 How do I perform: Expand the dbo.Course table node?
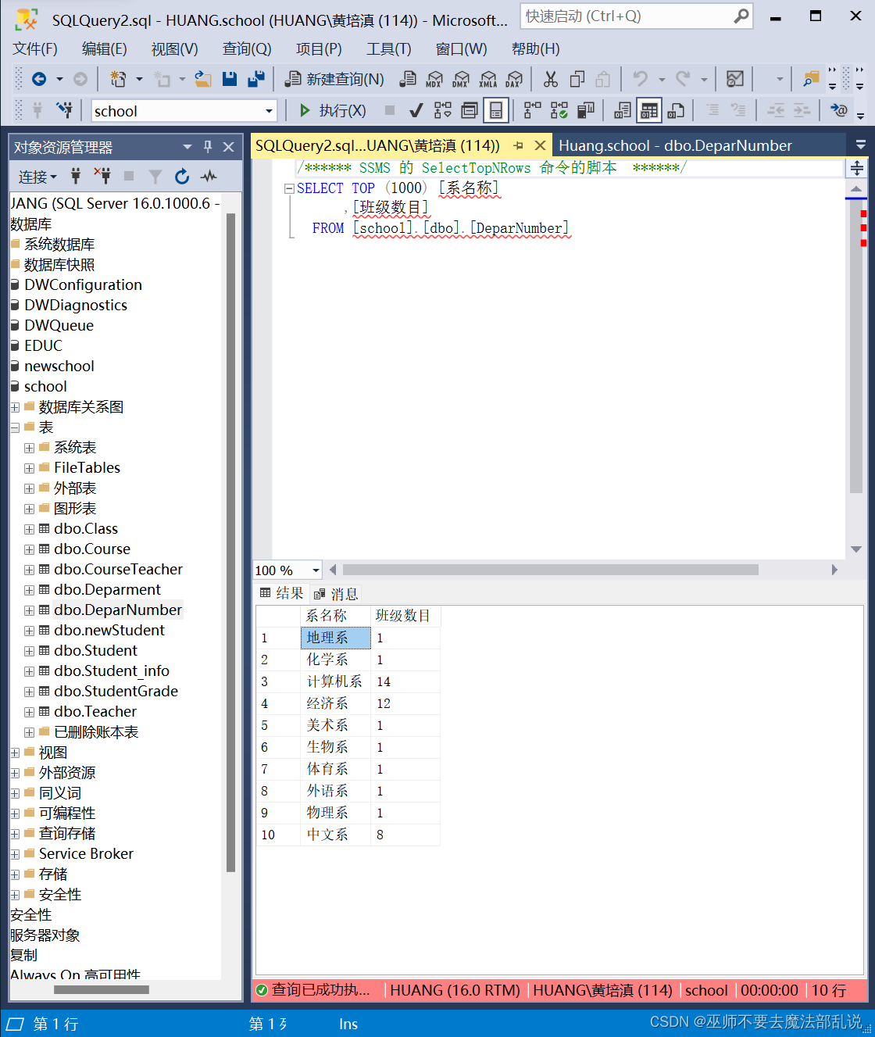point(29,549)
